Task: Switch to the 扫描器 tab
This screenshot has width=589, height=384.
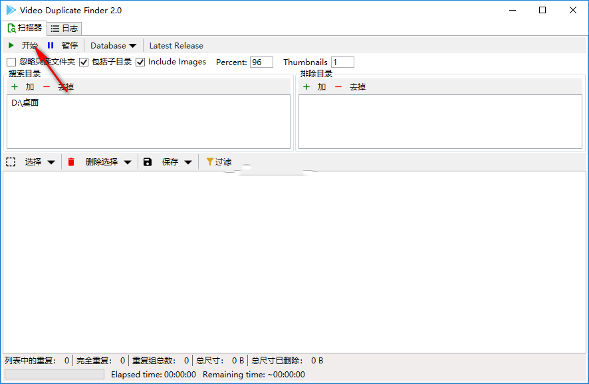Action: point(25,28)
